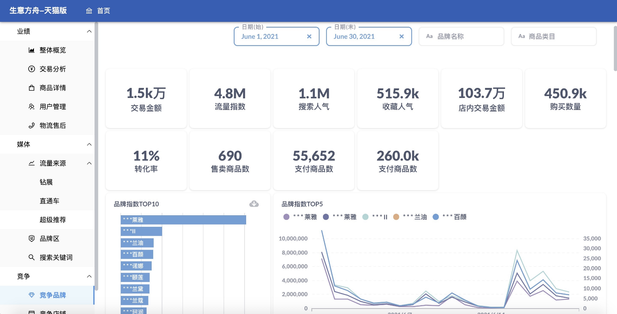This screenshot has width=617, height=314.
Task: Collapse 流量来源 submenu chevron
Action: pos(89,163)
